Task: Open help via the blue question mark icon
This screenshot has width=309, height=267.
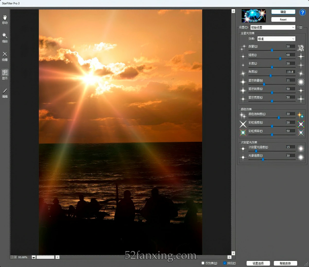Action: 302,12
